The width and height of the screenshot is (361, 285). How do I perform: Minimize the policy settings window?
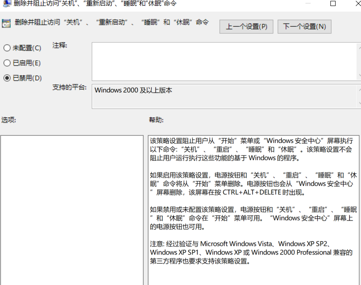308,3
